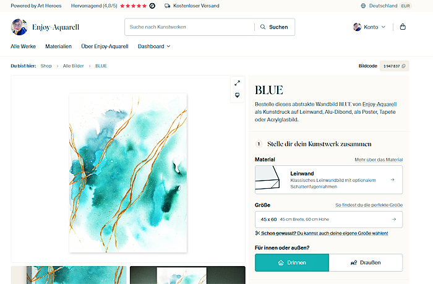Click the magnifier search icon
433x284 pixels.
click(263, 27)
